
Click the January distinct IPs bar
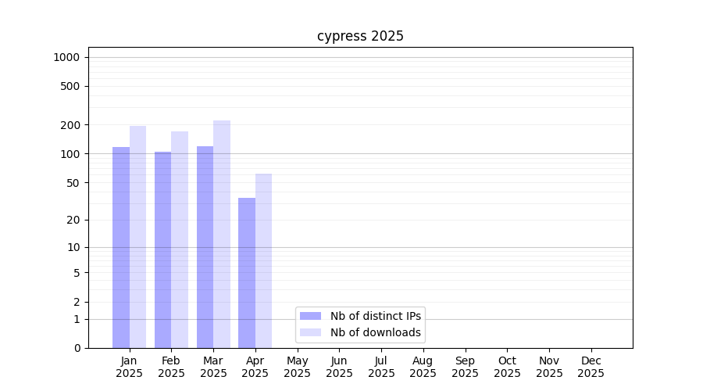click(121, 247)
